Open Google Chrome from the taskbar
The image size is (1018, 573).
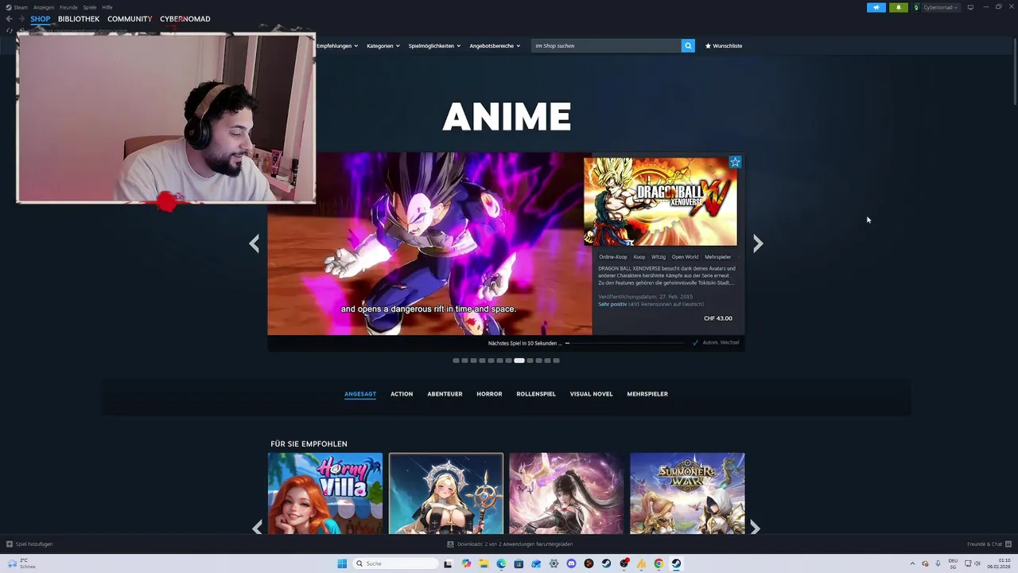point(659,563)
